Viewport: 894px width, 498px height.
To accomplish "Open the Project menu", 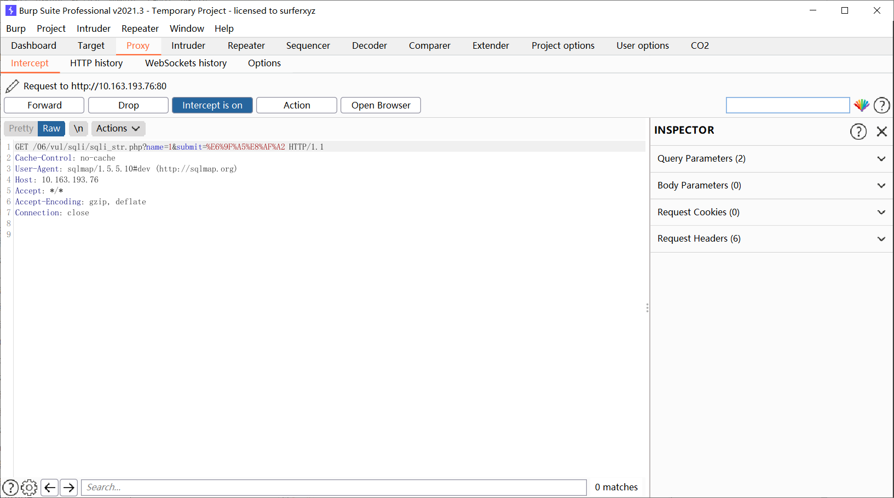I will [x=51, y=28].
